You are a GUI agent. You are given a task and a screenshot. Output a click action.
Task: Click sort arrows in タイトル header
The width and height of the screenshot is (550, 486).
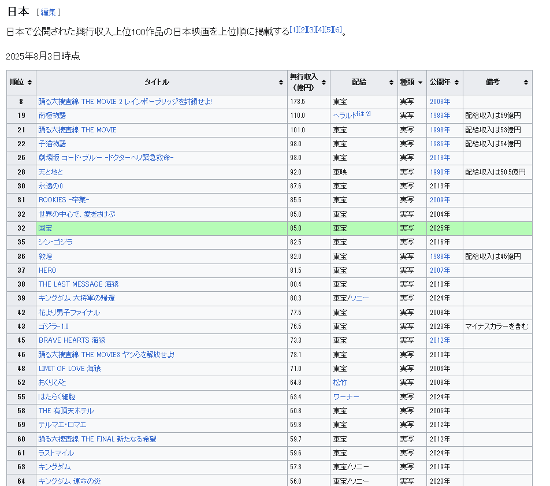[x=281, y=83]
